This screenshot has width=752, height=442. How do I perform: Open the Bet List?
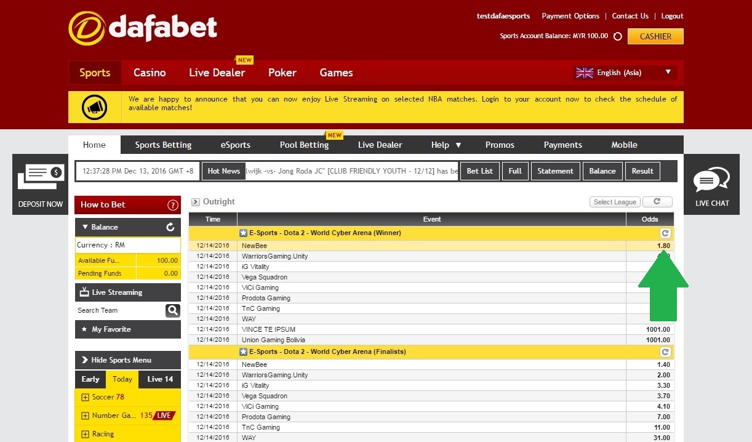479,171
